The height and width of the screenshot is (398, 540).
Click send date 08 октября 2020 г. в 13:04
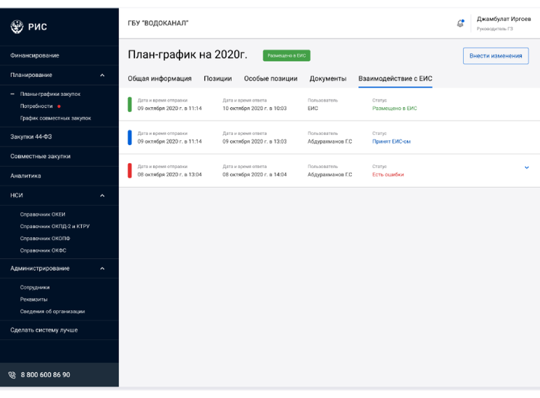coord(169,174)
